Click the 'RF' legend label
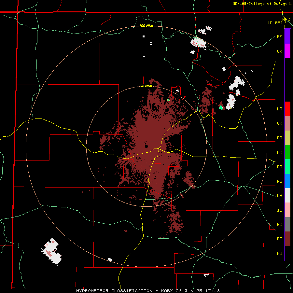The image size is (293, 293). (280, 36)
